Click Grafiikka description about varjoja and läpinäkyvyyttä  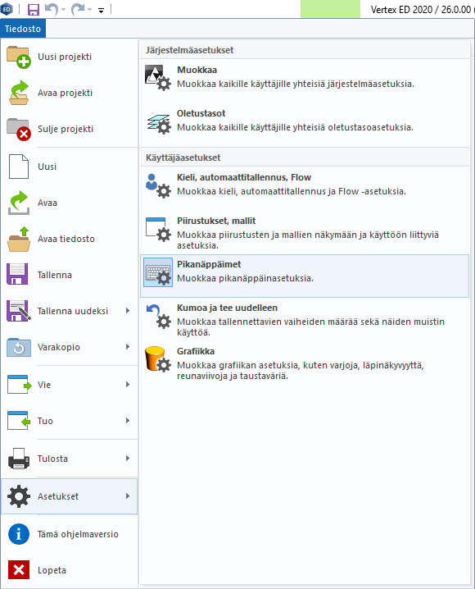tap(301, 370)
